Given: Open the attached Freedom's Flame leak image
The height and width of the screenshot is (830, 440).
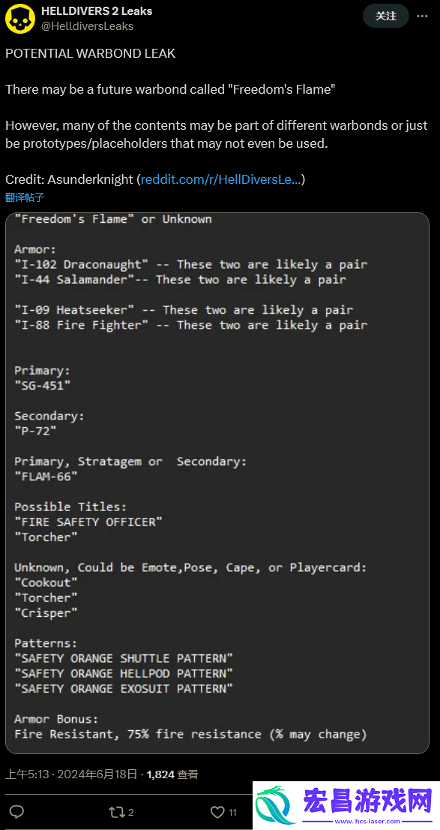Looking at the screenshot, I should [217, 483].
